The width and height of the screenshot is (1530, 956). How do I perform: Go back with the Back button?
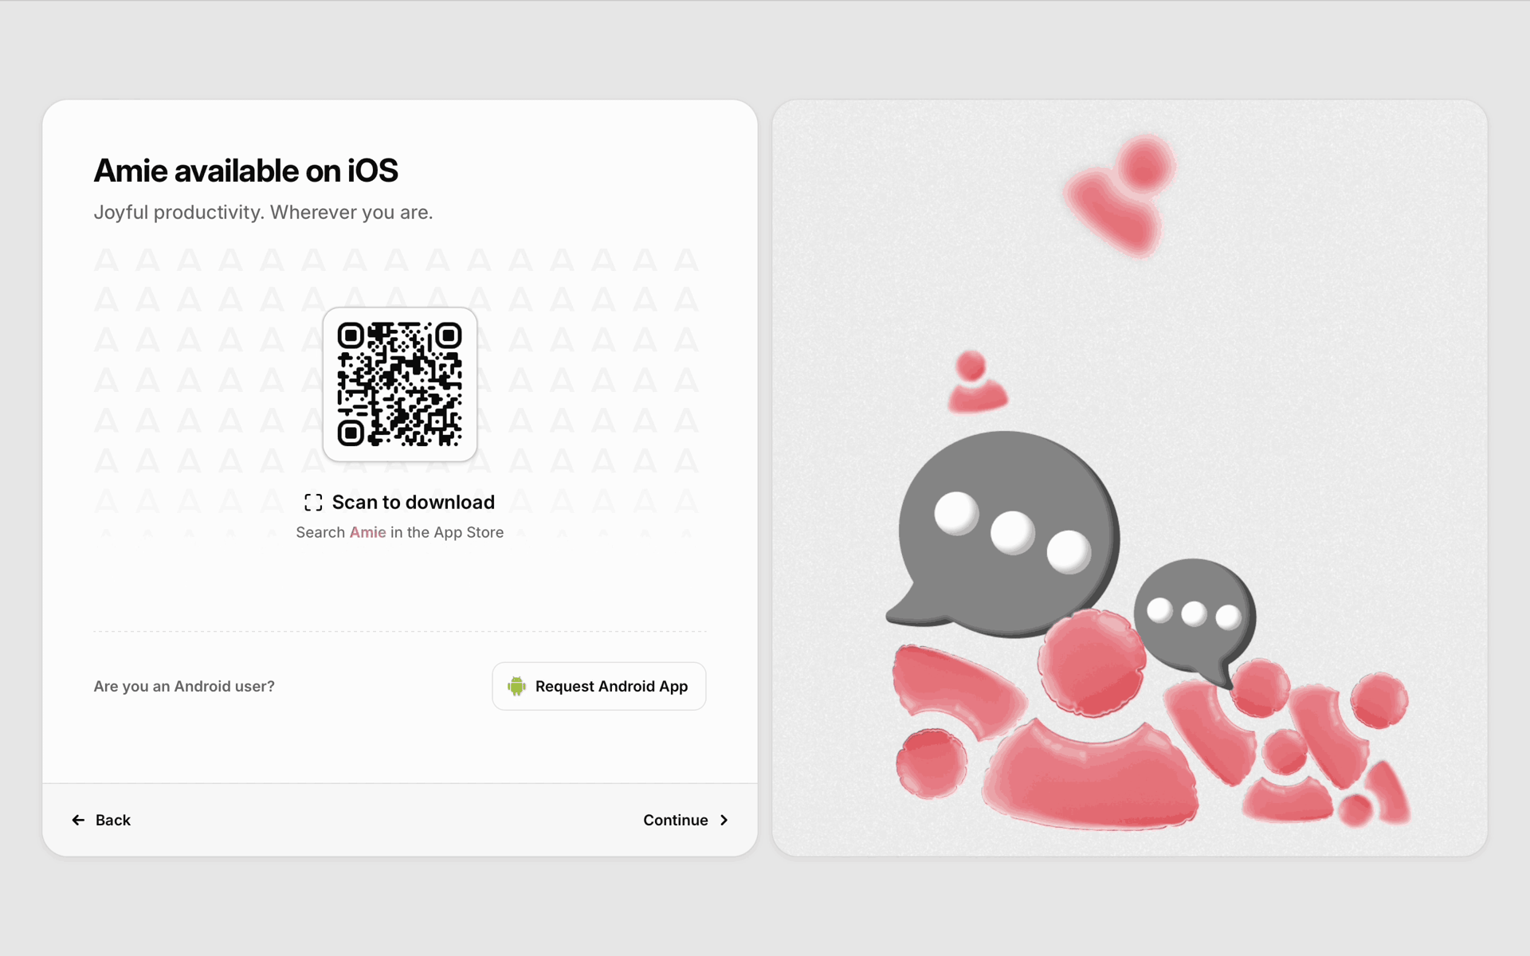tap(101, 820)
